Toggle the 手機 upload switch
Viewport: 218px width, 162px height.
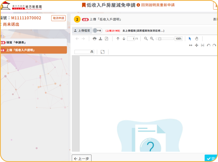97,30
